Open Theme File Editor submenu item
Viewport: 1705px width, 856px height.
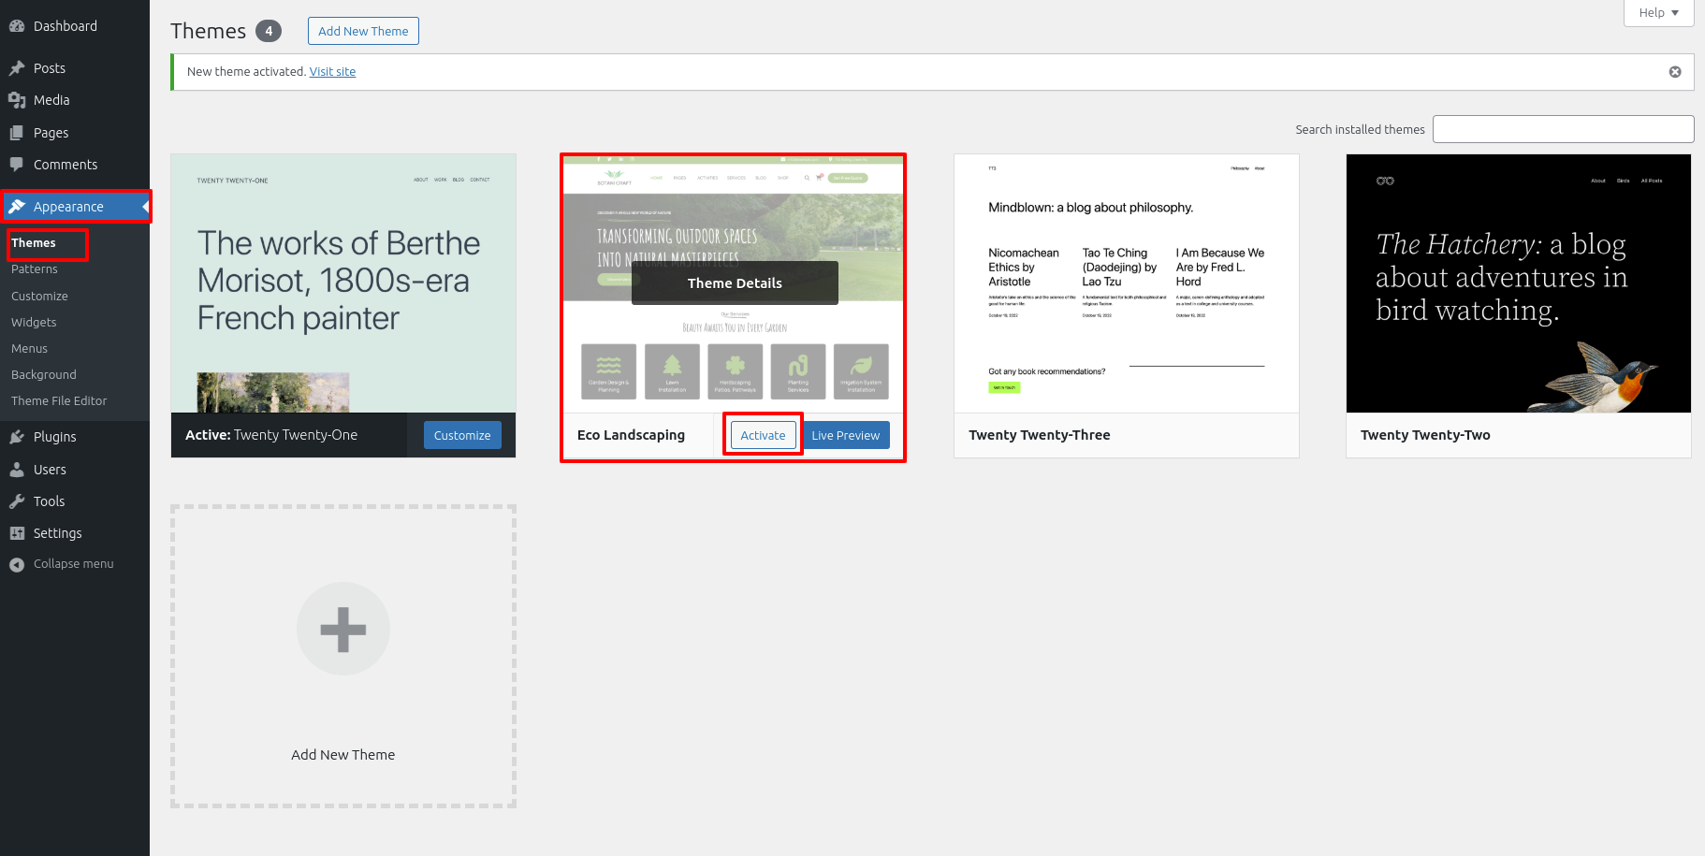click(59, 401)
